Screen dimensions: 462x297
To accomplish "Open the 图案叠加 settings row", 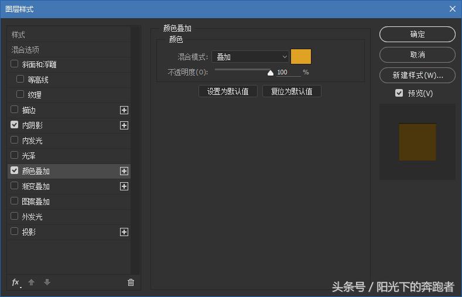I will [69, 202].
